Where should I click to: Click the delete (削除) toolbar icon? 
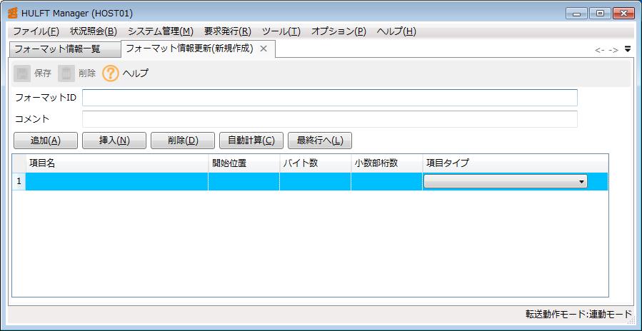[x=66, y=73]
